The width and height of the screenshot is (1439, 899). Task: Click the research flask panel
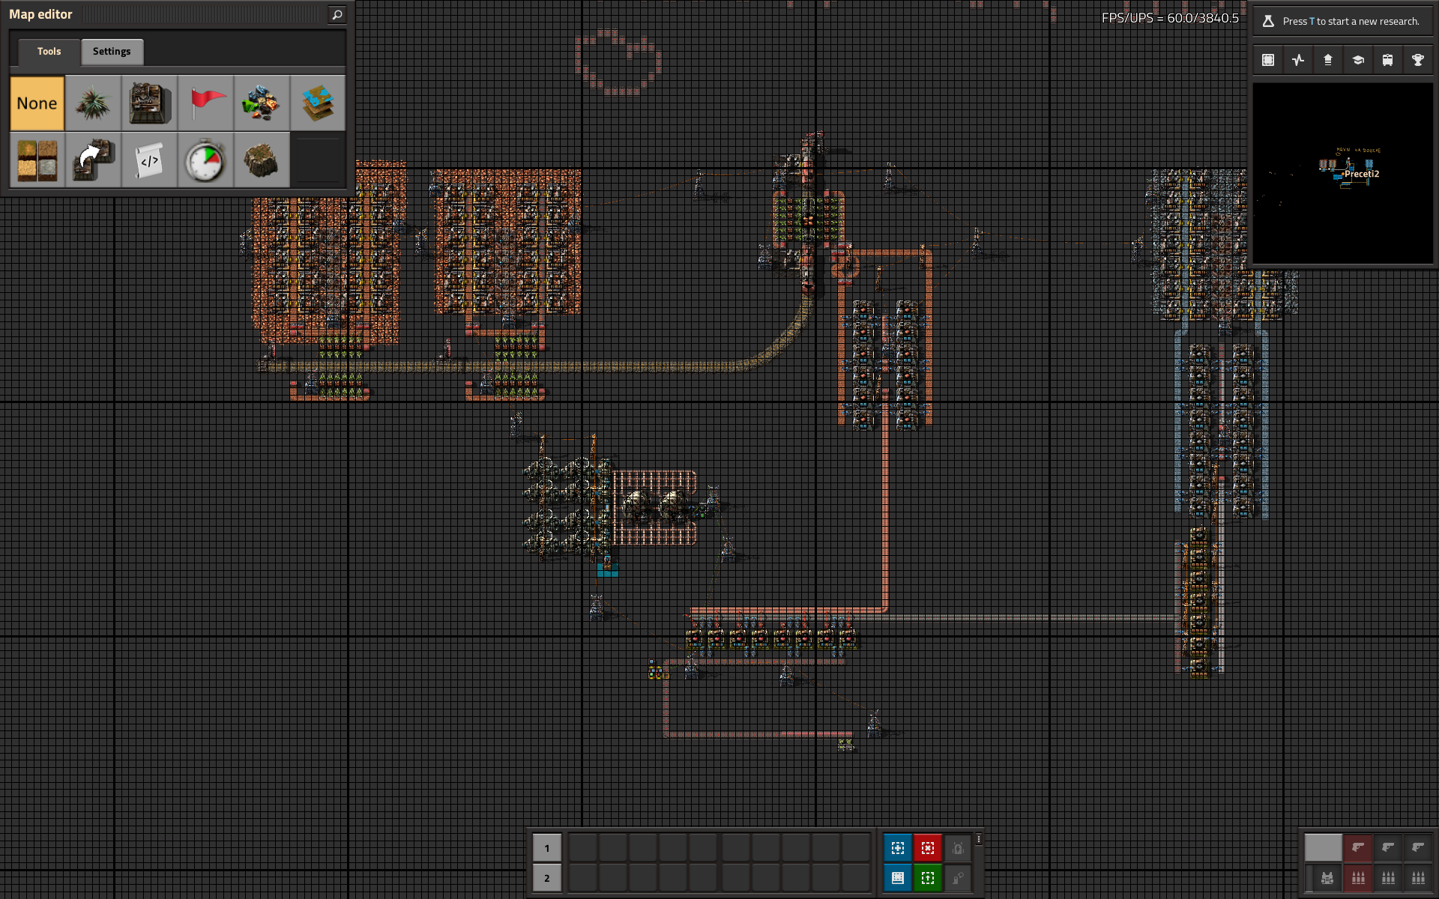coord(1342,21)
